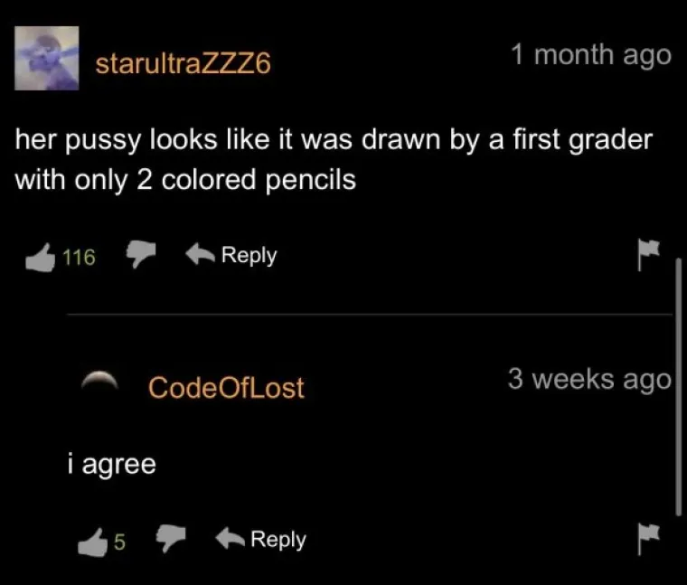Click the 5 likes count
Image resolution: width=687 pixels, height=585 pixels.
tap(119, 543)
